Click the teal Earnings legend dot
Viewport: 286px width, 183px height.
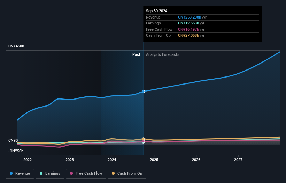(41, 173)
